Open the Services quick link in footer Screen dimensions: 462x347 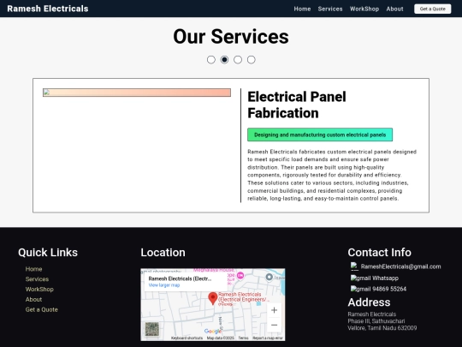tap(37, 279)
